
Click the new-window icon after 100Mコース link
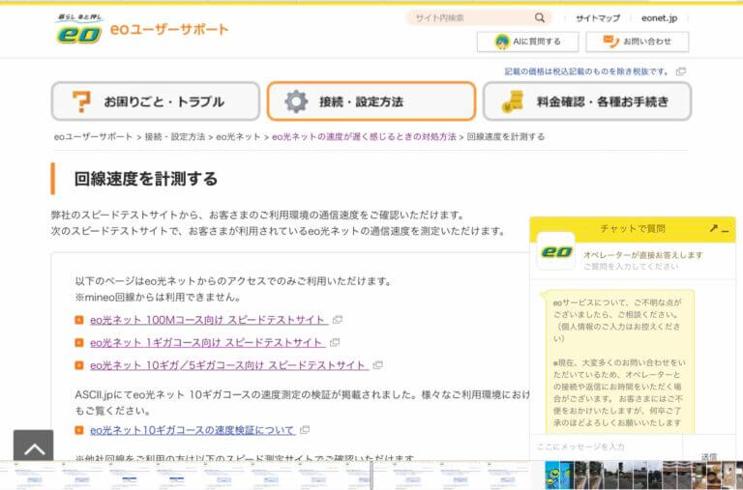pyautogui.click(x=338, y=320)
